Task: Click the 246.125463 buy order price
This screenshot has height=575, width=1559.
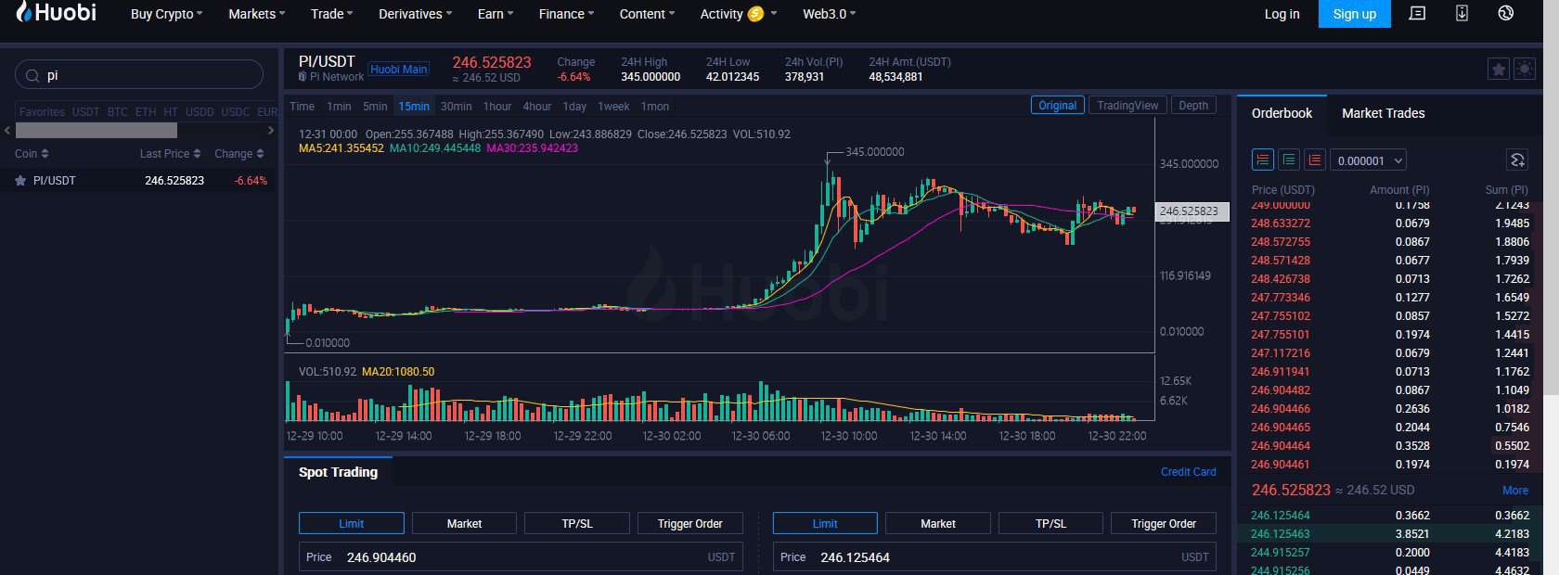Action: tap(1281, 534)
